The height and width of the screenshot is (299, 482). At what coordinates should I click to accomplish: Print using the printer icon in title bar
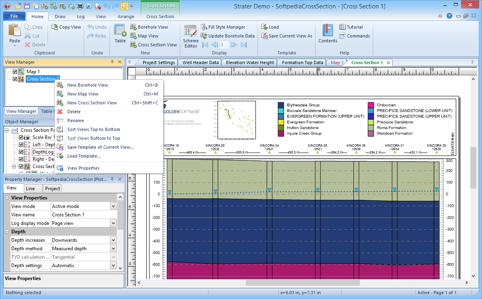pyautogui.click(x=80, y=6)
